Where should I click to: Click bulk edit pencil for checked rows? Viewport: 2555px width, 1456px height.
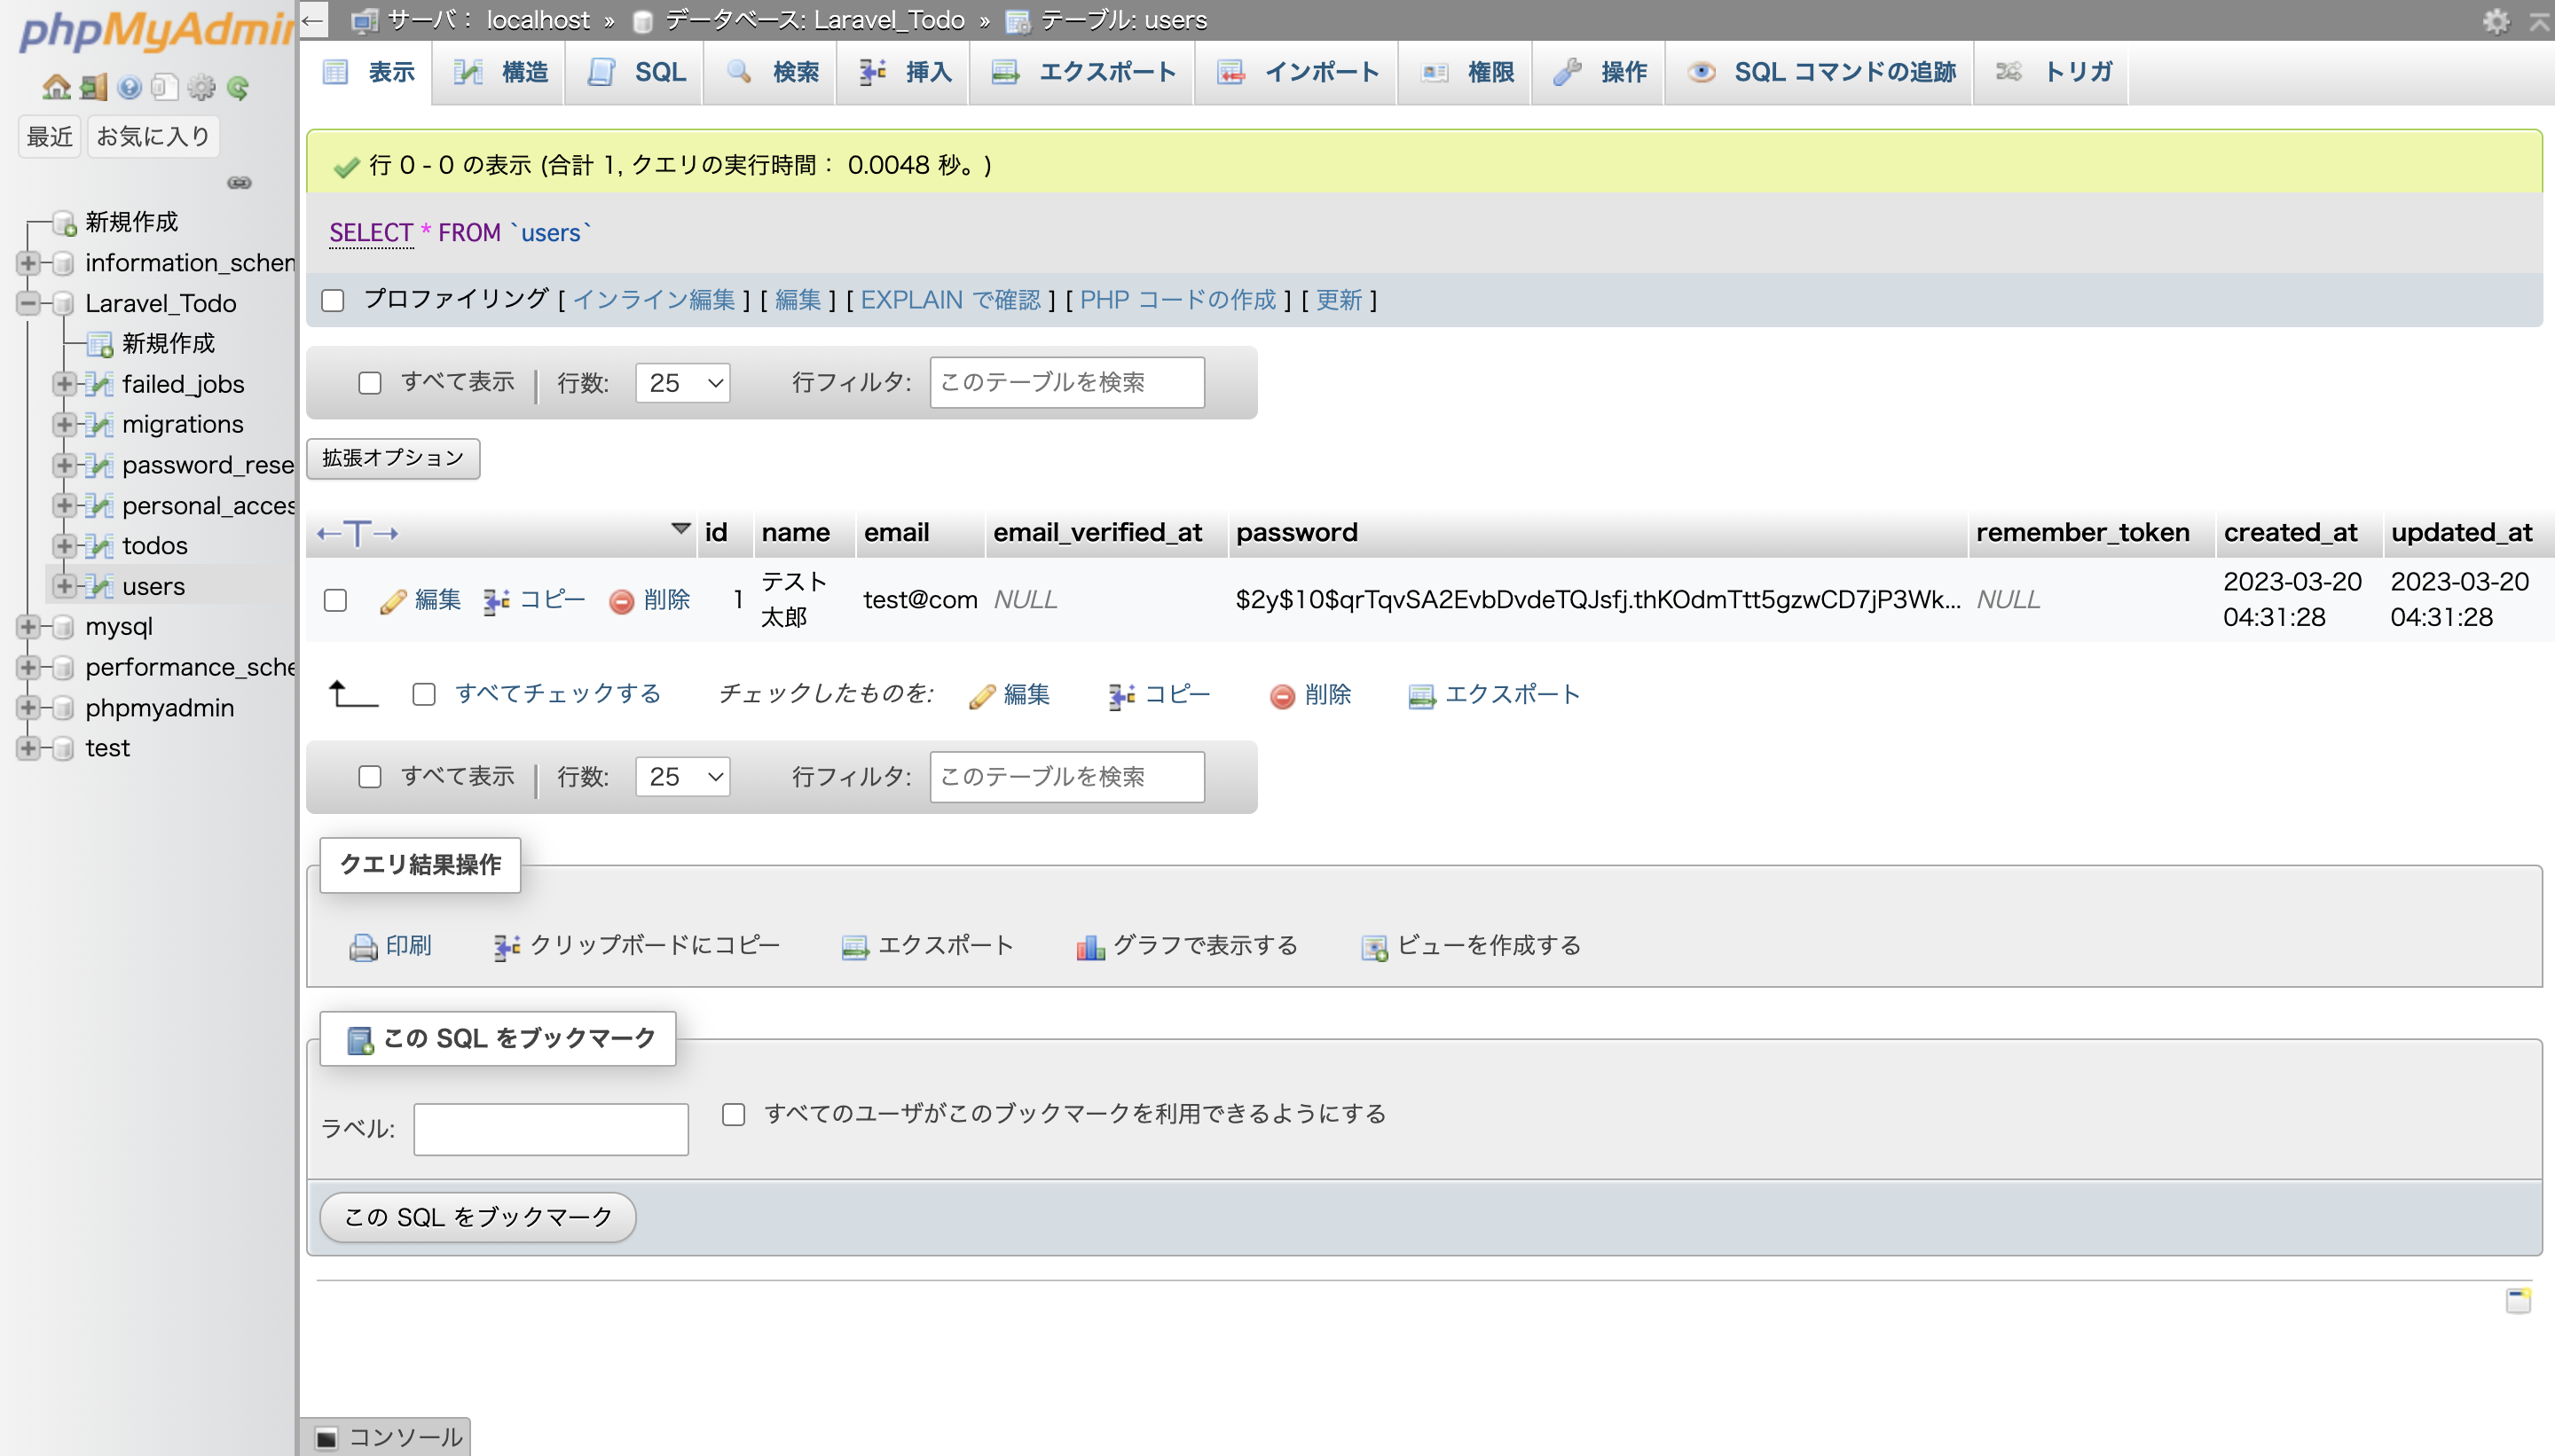click(x=981, y=696)
